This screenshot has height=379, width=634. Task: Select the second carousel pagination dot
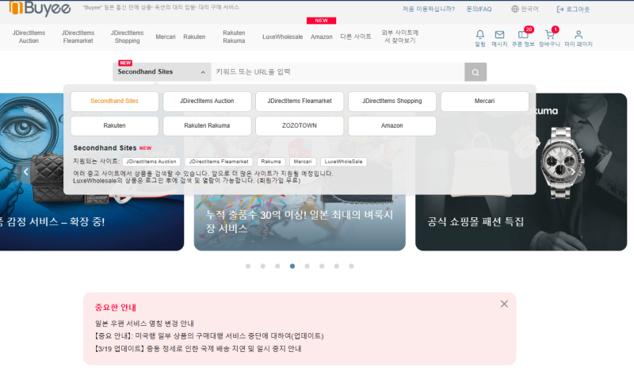pyautogui.click(x=263, y=266)
